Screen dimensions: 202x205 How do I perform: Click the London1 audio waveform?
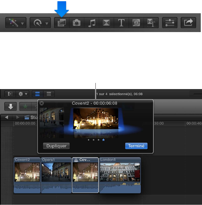point(120,188)
